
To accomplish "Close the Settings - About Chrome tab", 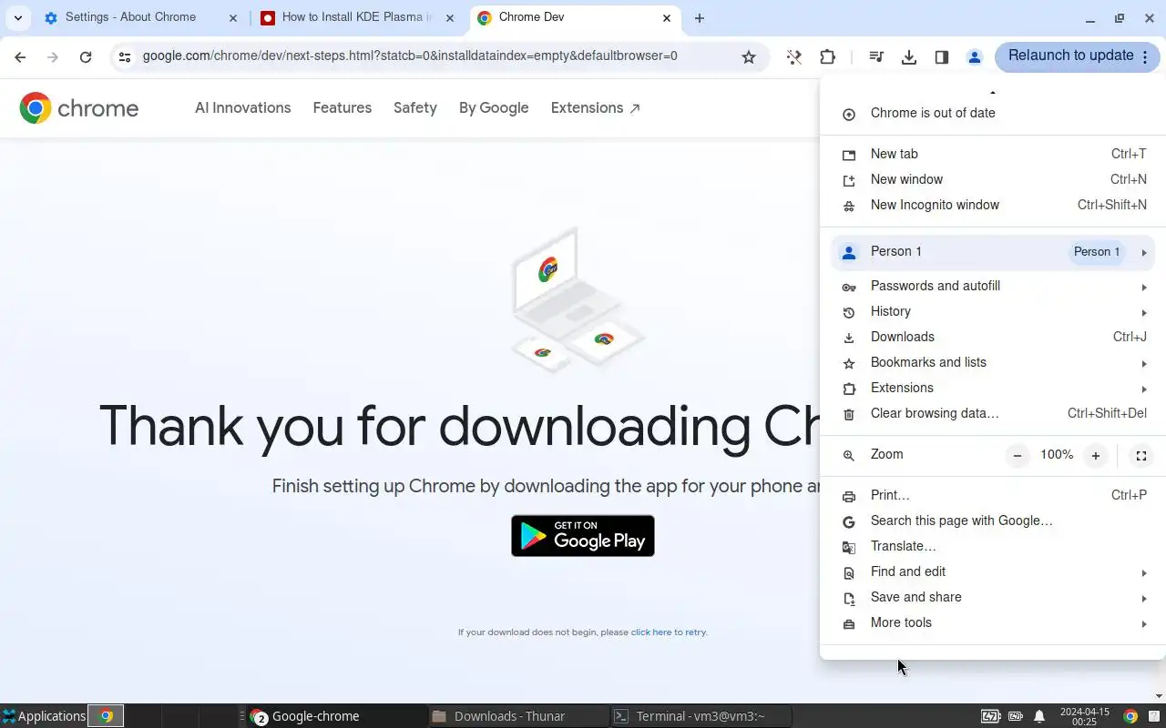I will click(x=233, y=18).
